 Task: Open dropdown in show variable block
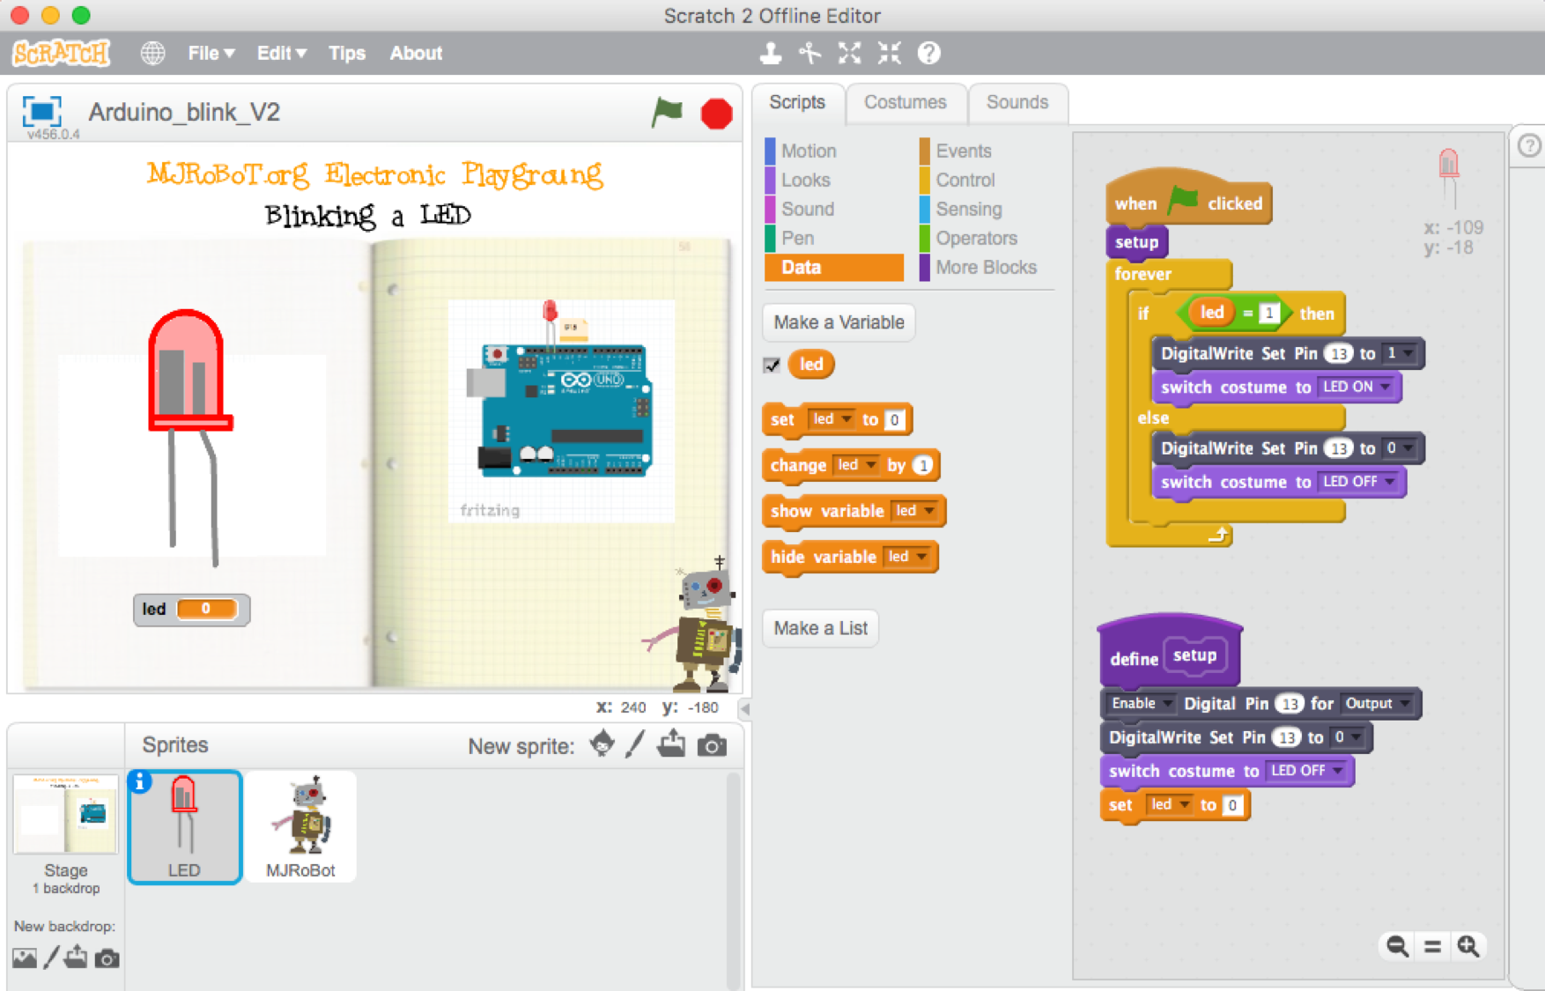click(914, 511)
